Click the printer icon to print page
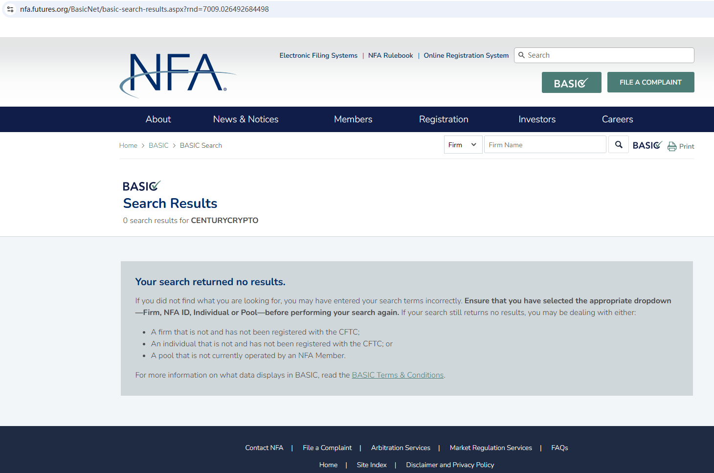Viewport: 714px width, 473px height. [672, 146]
